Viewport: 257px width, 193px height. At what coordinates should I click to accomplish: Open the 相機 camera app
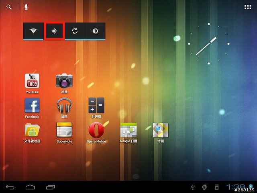coord(64,84)
